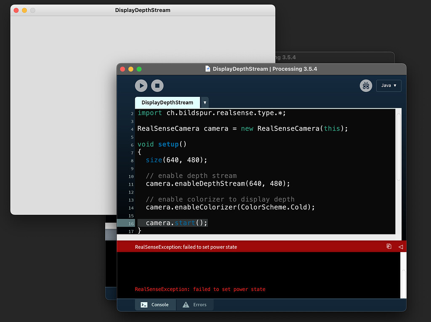Maximize the Processing editor with green button

click(139, 69)
